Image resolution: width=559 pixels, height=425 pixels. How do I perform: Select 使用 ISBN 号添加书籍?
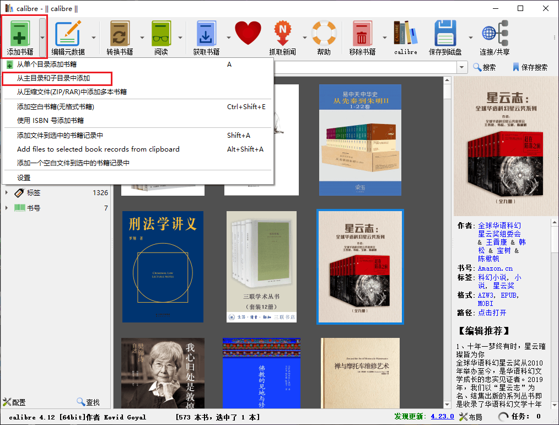point(138,121)
